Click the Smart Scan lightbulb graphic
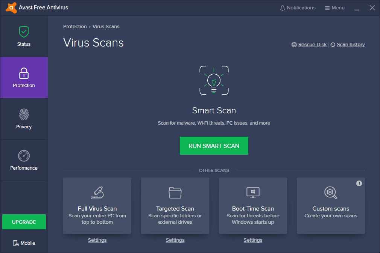 point(214,80)
